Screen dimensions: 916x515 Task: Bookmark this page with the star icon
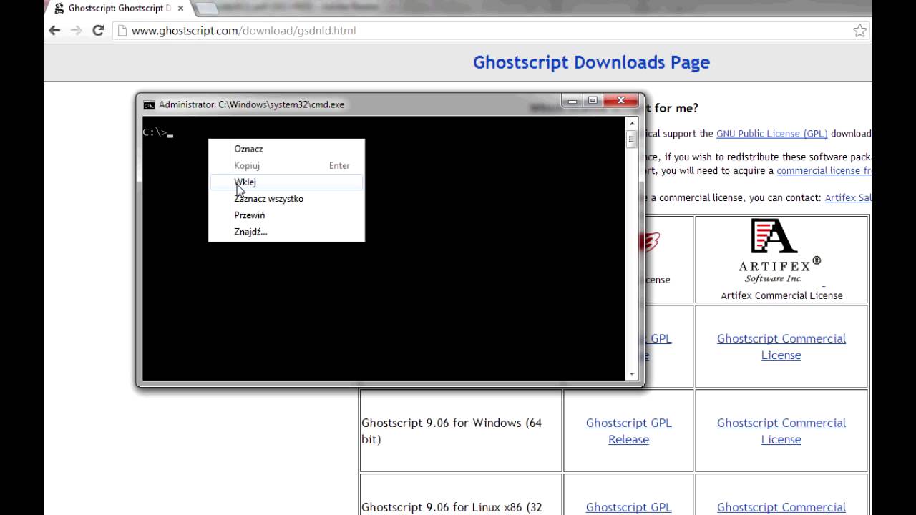click(859, 31)
